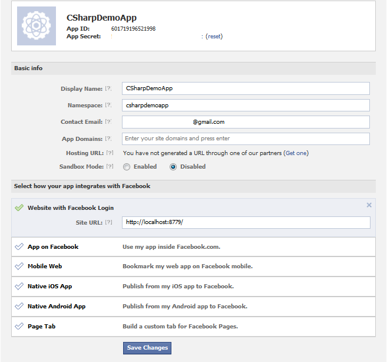
Task: Click the Save Changes button
Action: 147,348
